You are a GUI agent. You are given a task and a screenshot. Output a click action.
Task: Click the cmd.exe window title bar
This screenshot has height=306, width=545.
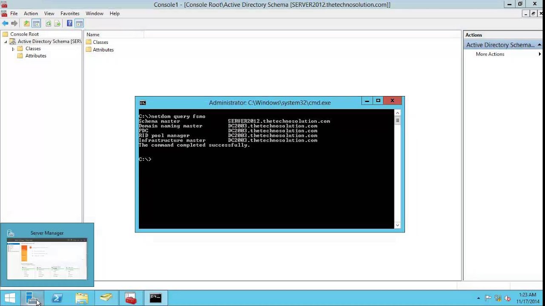coord(270,102)
